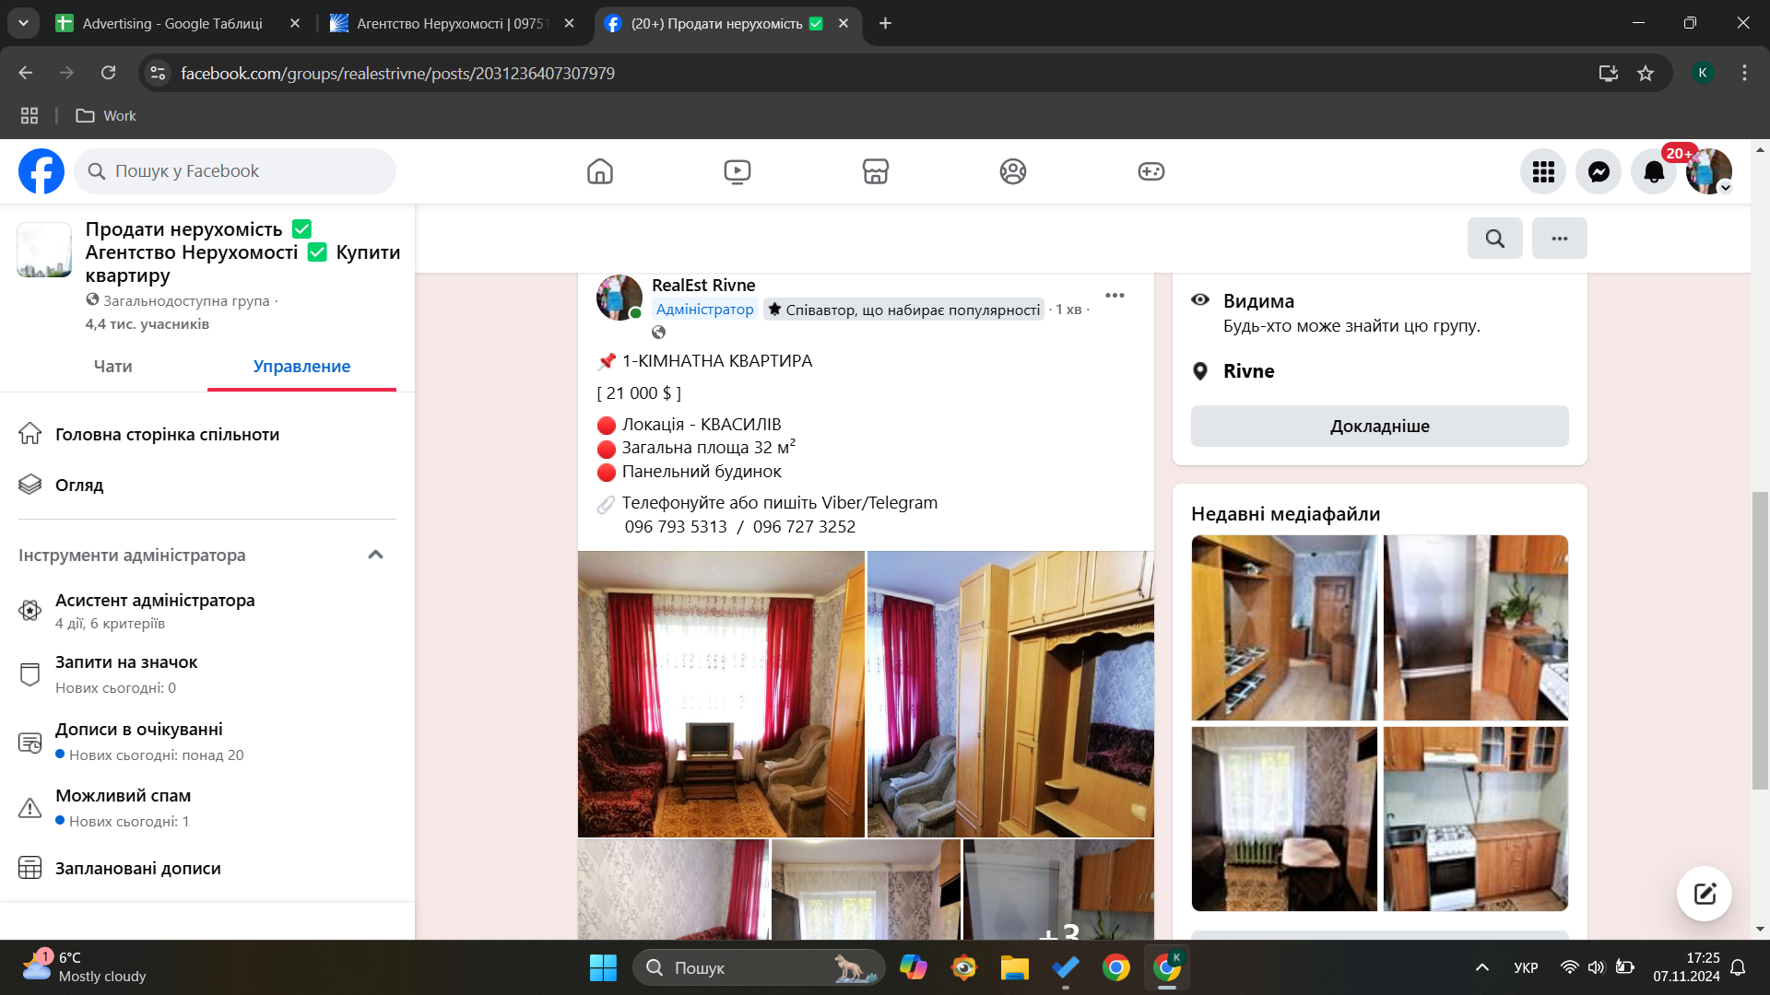
Task: Open the tab search dropdown in Chrome
Action: [23, 23]
